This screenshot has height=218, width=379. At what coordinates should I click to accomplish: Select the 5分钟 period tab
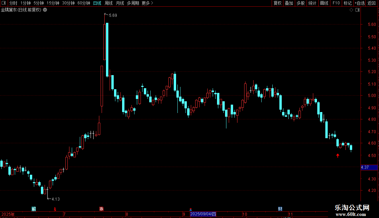click(39, 3)
